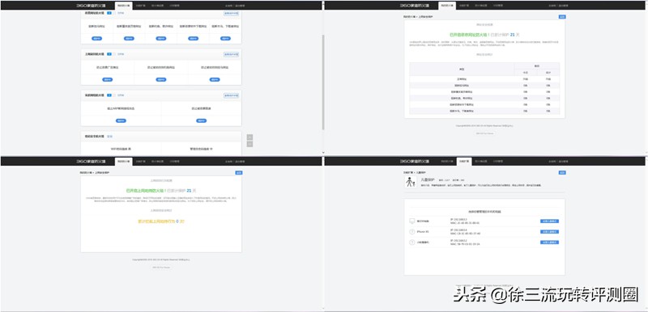Click the blue badge under 防止恶意广告弹出
This screenshot has width=648, height=312.
point(108,79)
